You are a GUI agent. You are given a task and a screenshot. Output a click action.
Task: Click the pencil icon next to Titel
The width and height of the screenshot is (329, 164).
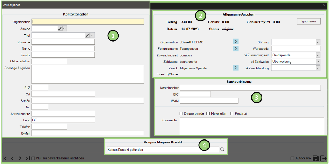pos(87,35)
